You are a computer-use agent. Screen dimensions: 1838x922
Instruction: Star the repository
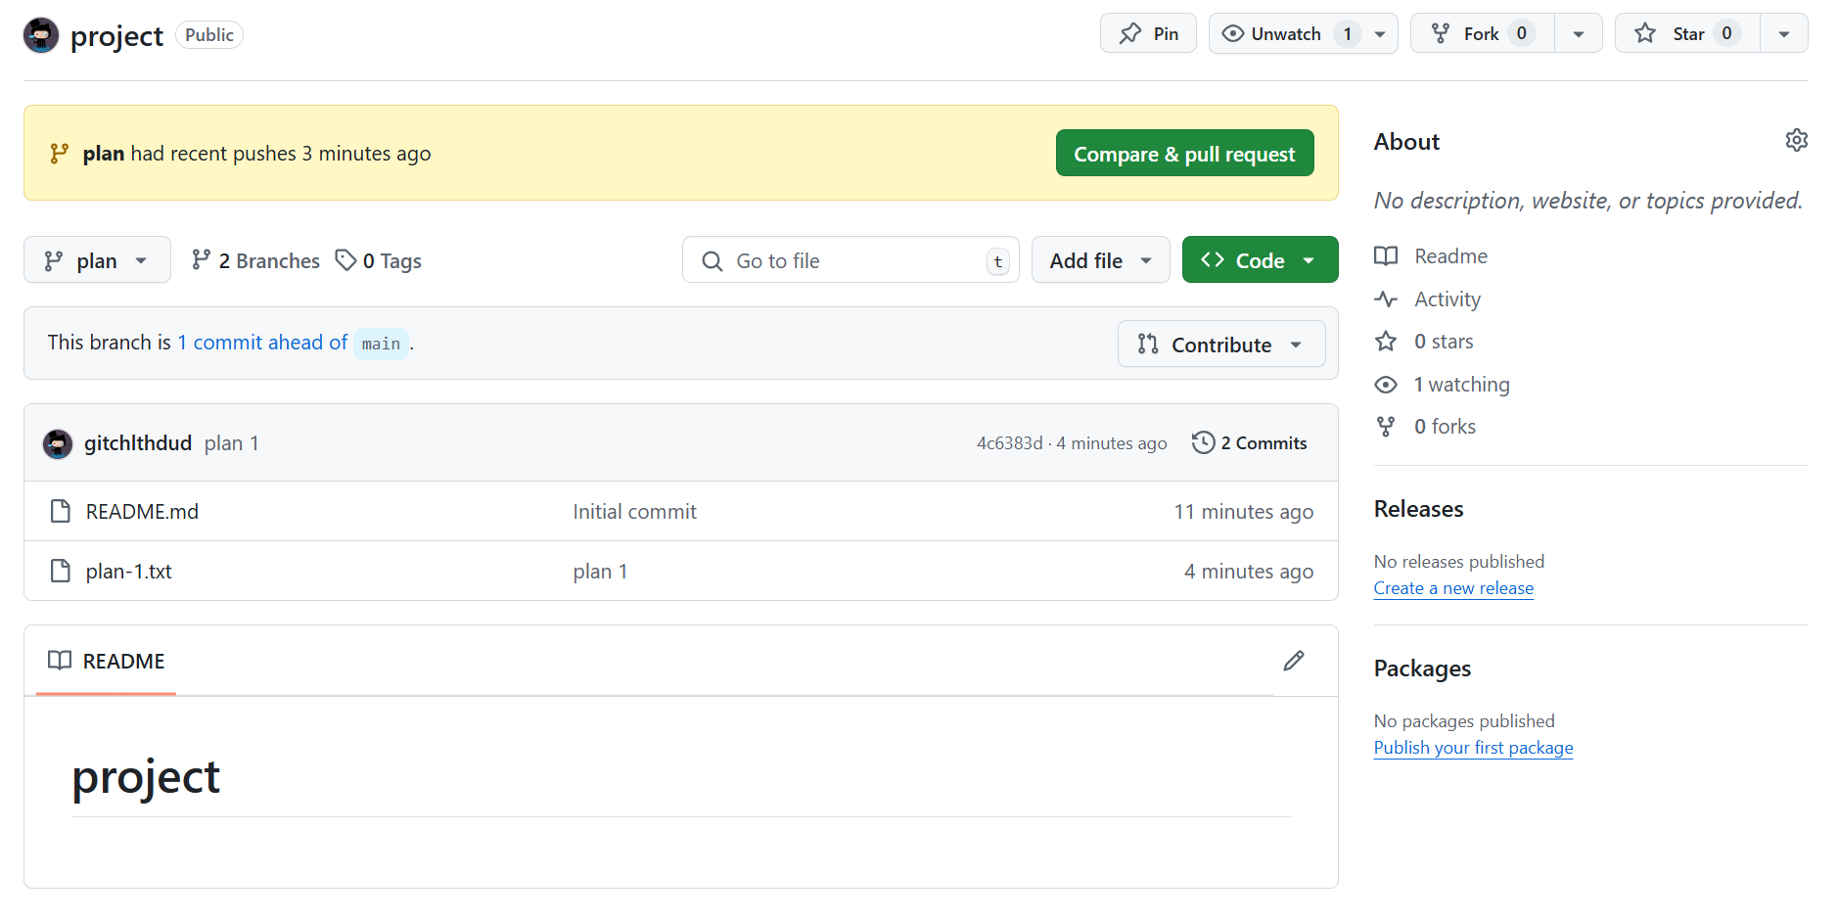point(1687,33)
